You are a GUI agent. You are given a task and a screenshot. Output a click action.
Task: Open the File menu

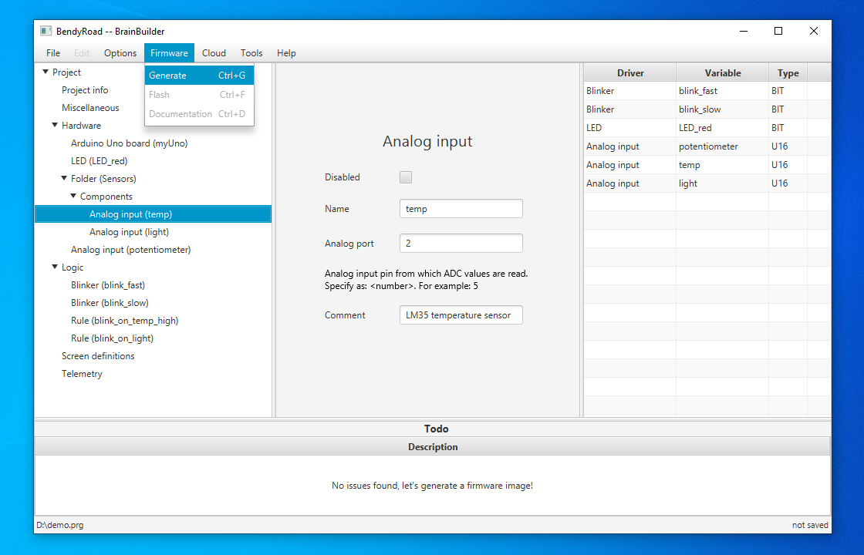[x=53, y=53]
